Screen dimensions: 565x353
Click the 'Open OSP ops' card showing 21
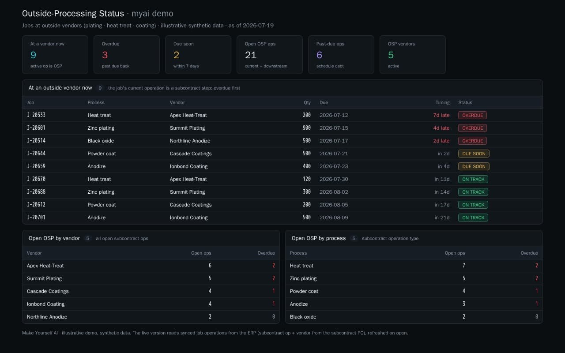tap(270, 55)
